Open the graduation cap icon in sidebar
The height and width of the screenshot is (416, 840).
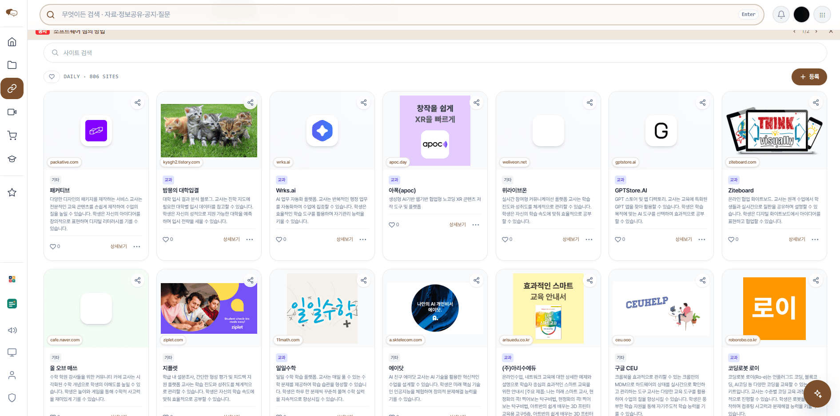point(12,159)
